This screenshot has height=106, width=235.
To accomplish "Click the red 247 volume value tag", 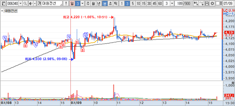I will pyautogui.click(x=229, y=95).
